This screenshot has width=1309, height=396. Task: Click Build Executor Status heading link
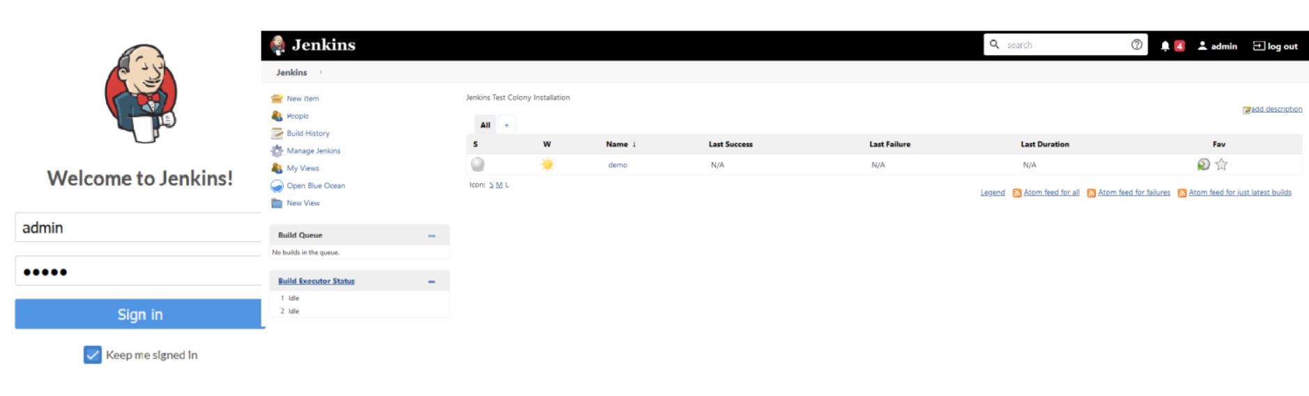316,281
